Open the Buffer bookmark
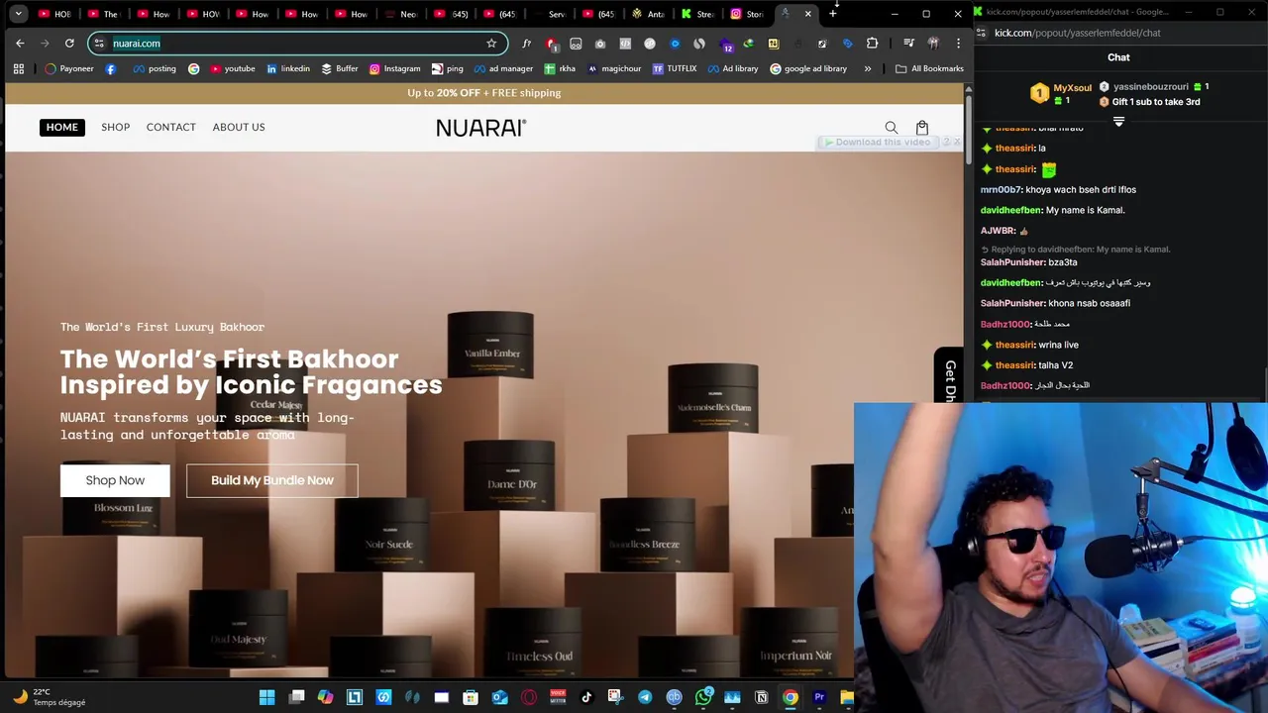 [x=339, y=69]
